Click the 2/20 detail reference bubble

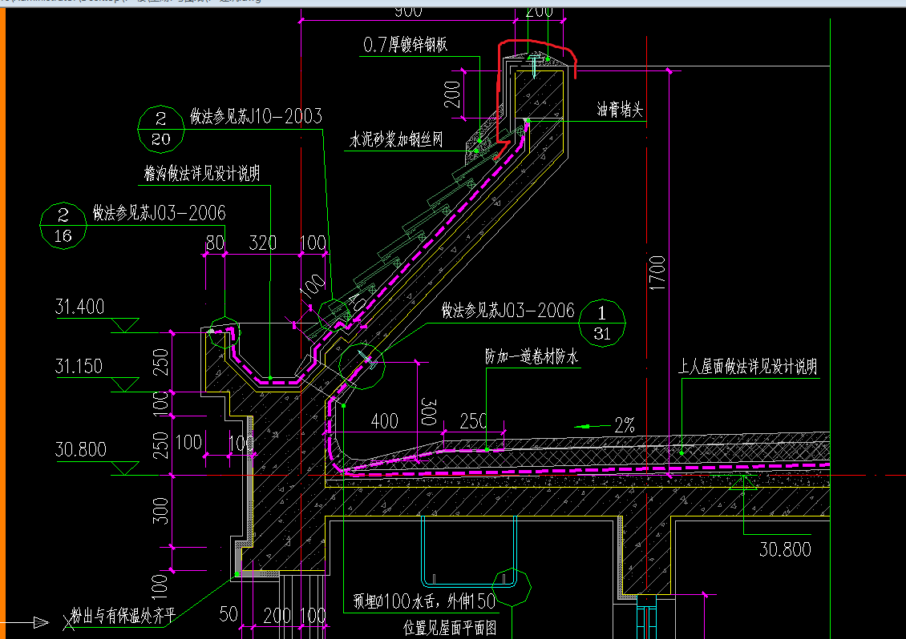click(160, 129)
